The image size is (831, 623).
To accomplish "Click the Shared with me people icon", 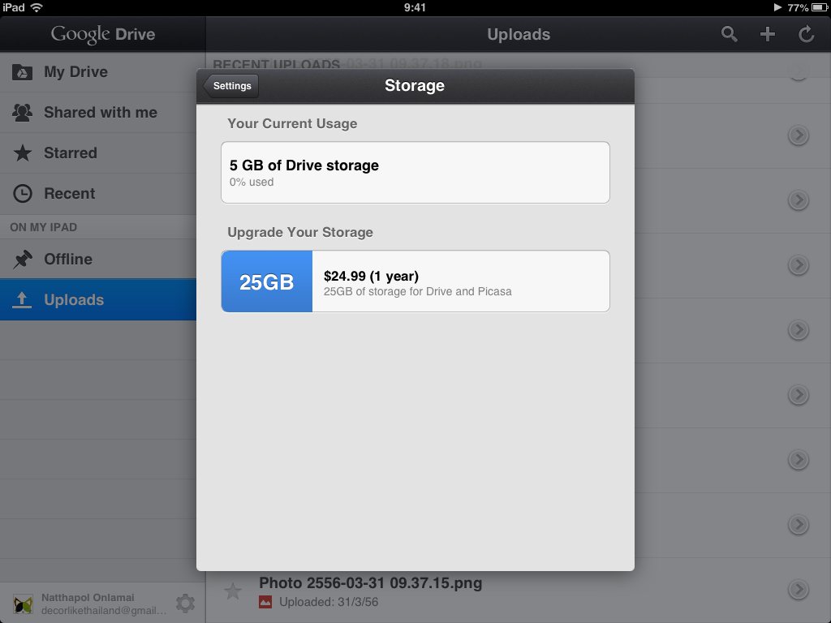I will (22, 113).
